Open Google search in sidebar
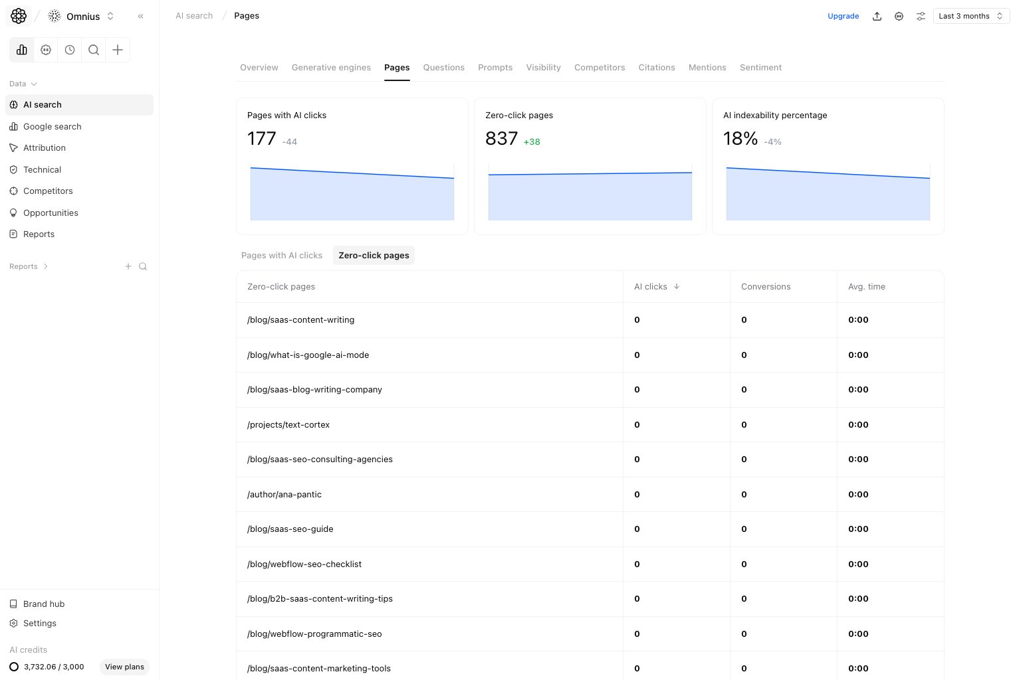This screenshot has width=1021, height=680. [x=79, y=126]
